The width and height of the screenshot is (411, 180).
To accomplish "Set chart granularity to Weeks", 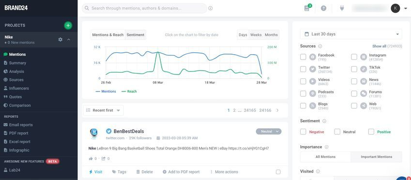I will (256, 35).
